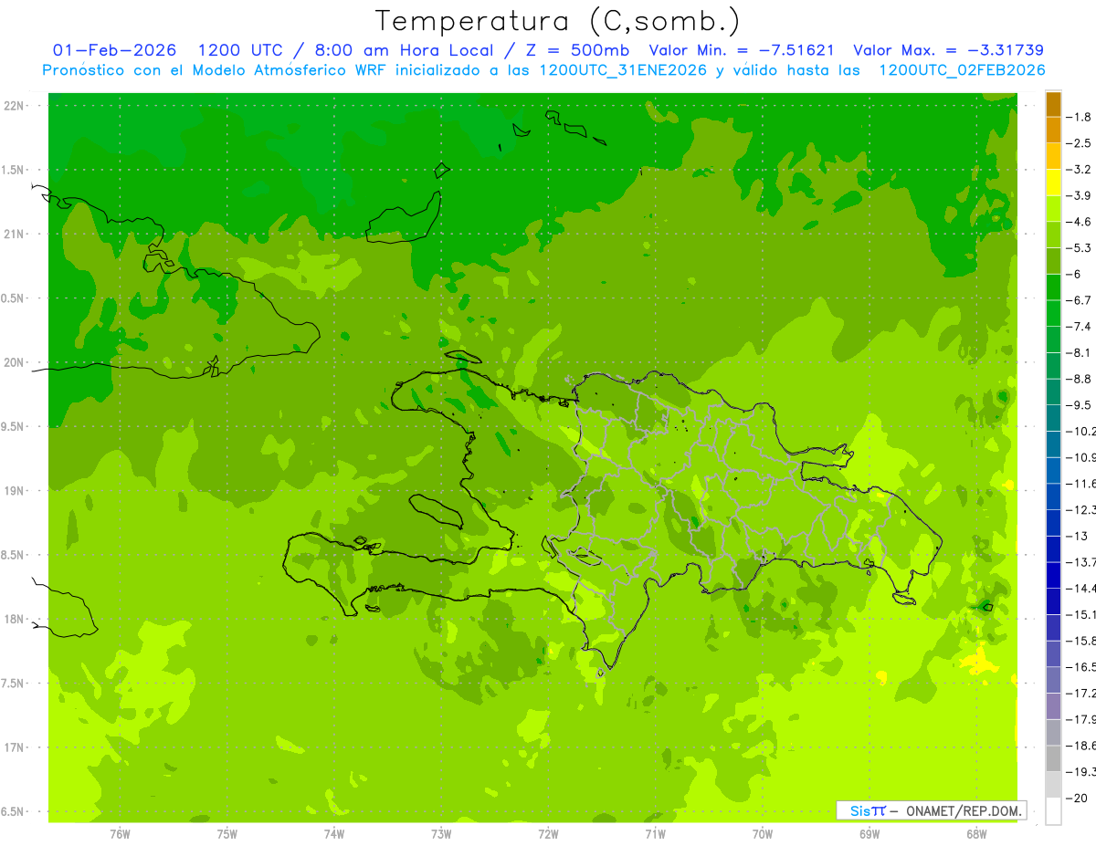Select the '01-Feb-2026' date text
1096x846 pixels.
pyautogui.click(x=115, y=50)
